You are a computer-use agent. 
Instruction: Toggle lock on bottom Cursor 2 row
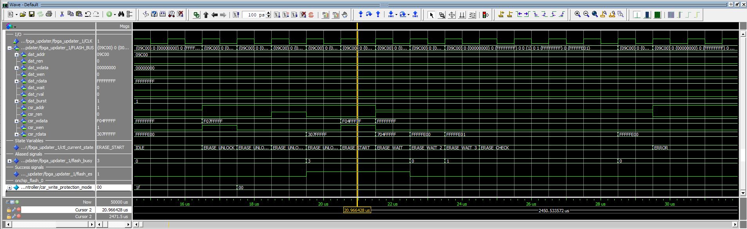click(9, 216)
